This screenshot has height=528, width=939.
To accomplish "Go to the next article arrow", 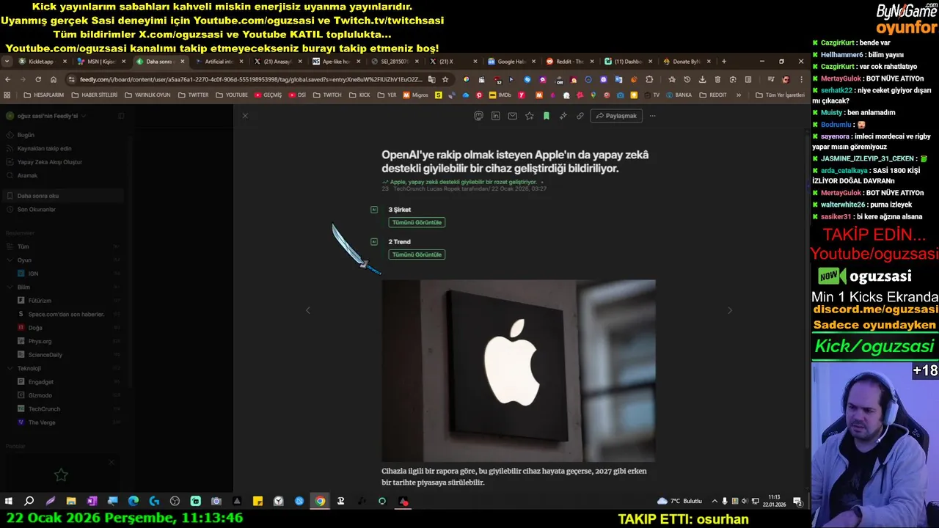I will [x=730, y=310].
